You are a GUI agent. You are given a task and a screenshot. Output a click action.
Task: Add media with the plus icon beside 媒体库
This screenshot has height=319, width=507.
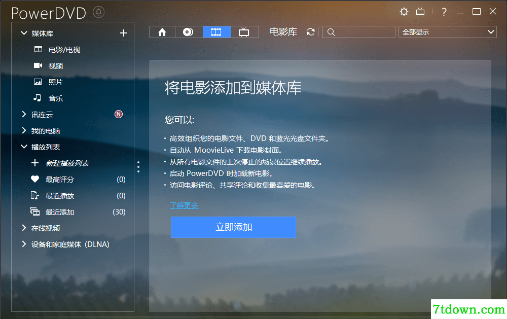click(124, 33)
